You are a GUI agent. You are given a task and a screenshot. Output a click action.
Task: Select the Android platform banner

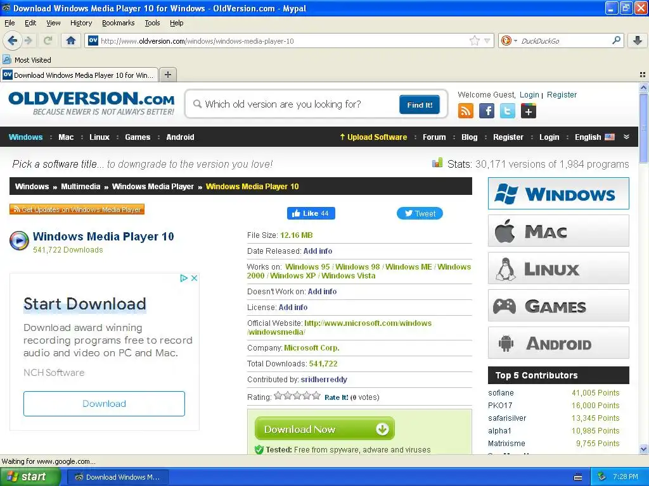(558, 343)
